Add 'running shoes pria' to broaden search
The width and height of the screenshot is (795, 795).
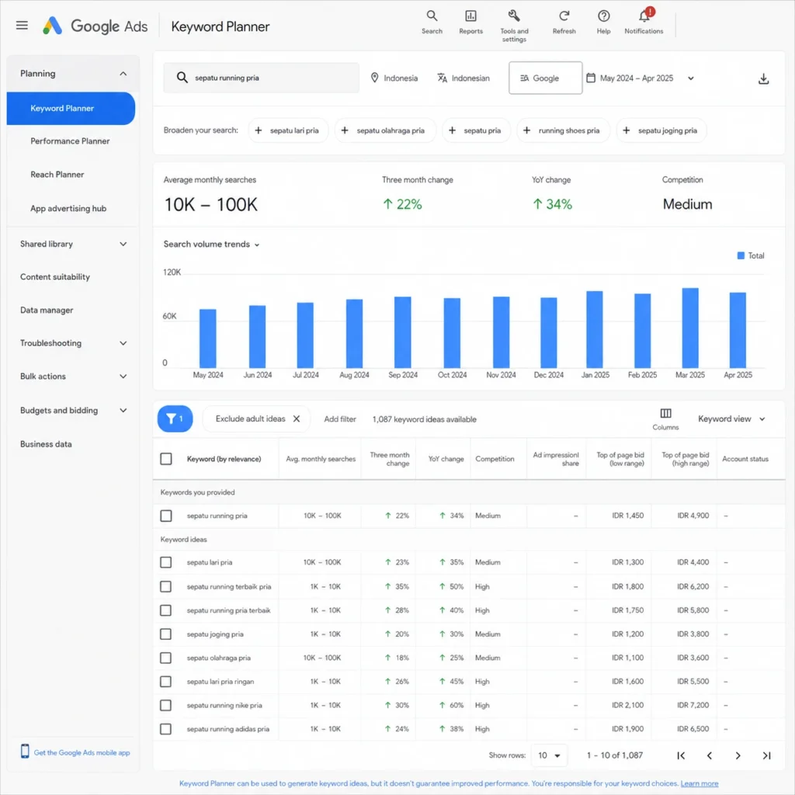[x=563, y=130]
